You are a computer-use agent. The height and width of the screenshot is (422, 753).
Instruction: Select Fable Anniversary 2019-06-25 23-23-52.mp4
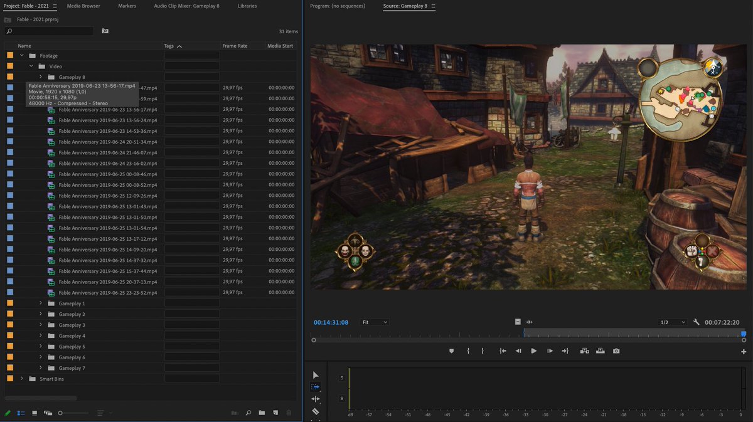coord(107,293)
